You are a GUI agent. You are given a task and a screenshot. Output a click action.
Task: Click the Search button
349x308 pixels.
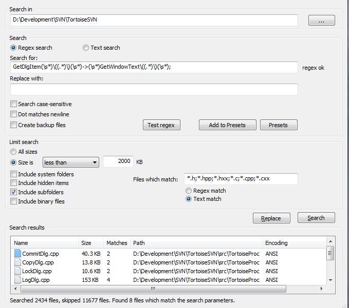(x=316, y=218)
